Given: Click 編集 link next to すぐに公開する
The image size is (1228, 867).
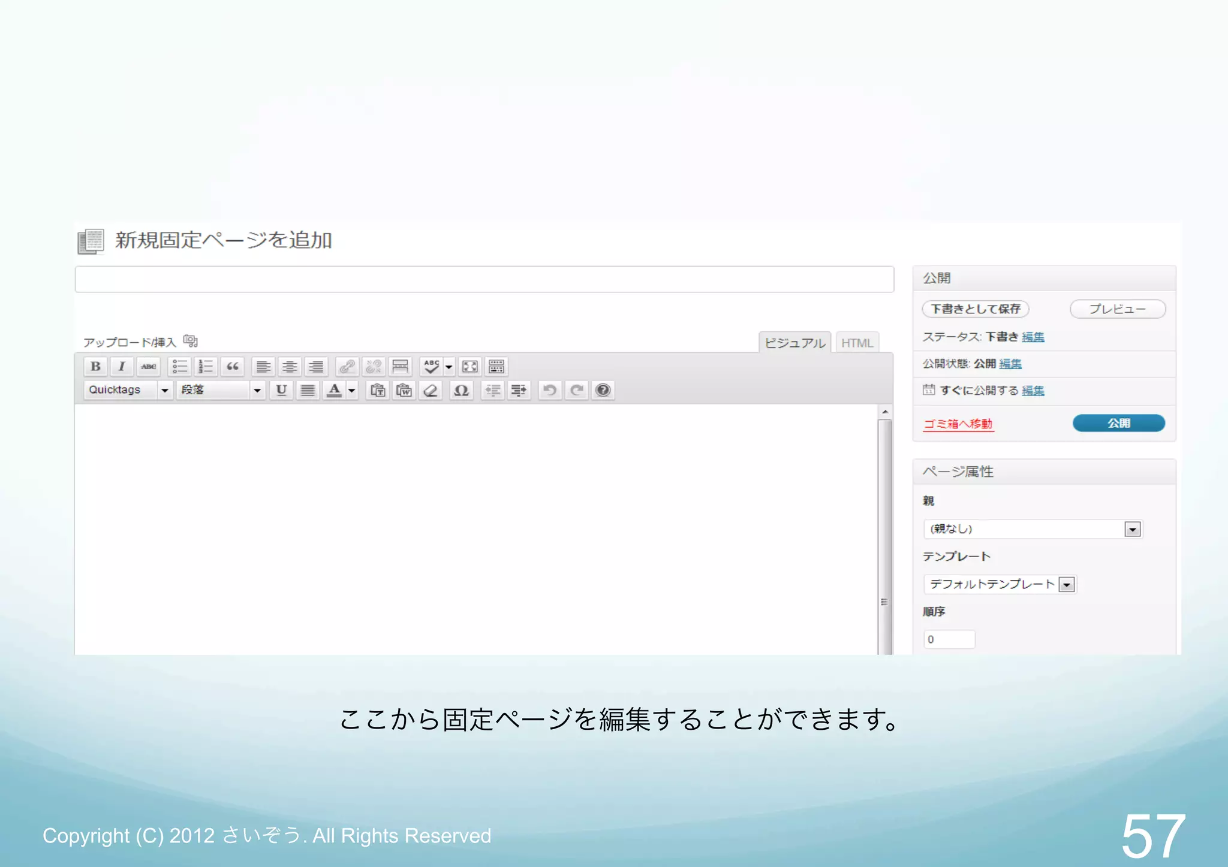Looking at the screenshot, I should click(1033, 391).
